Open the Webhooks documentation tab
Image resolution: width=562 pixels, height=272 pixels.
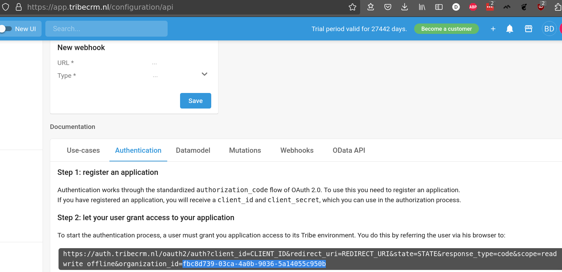297,150
